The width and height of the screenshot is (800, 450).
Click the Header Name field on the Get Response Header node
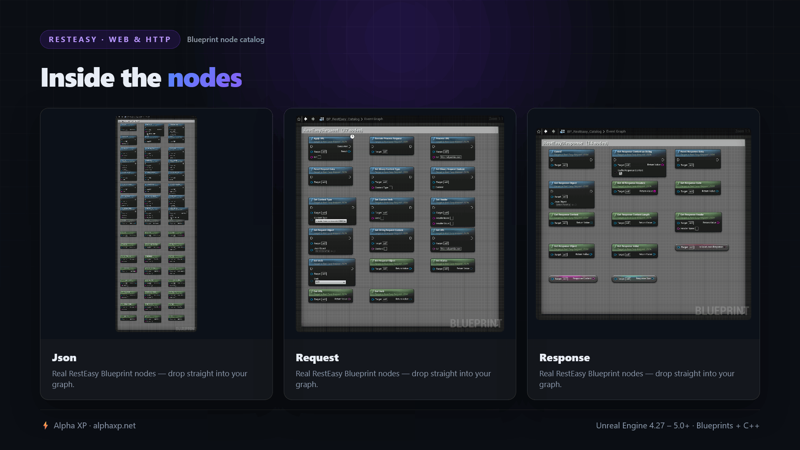point(697,228)
